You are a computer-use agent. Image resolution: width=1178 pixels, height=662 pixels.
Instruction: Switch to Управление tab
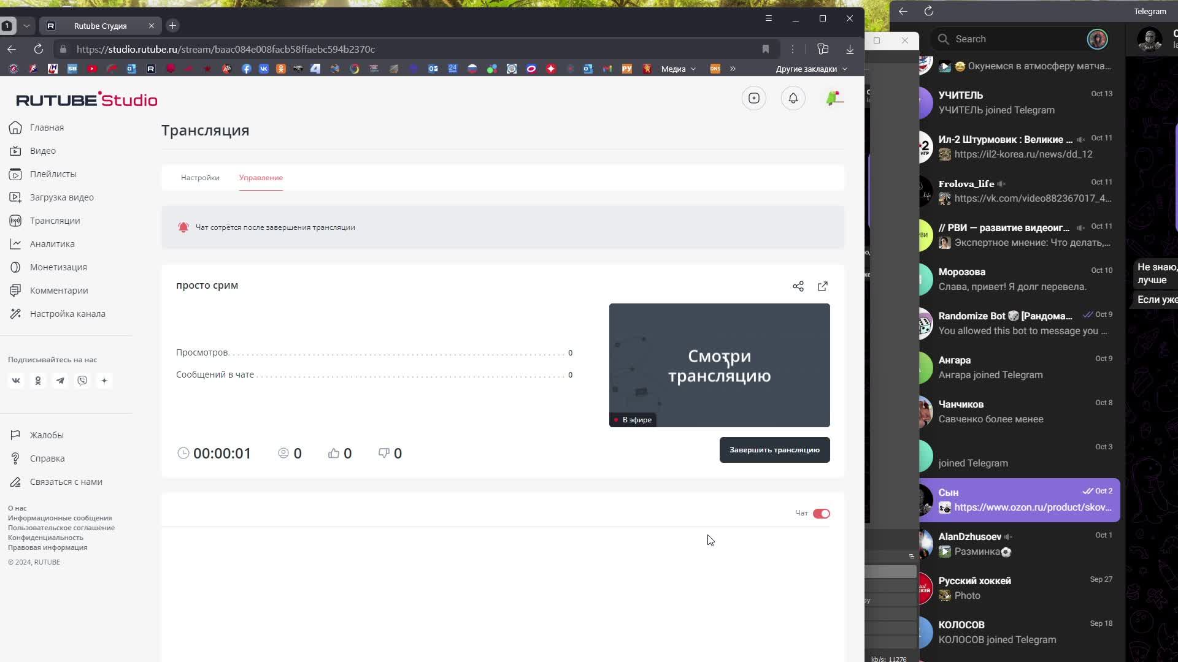pos(261,177)
